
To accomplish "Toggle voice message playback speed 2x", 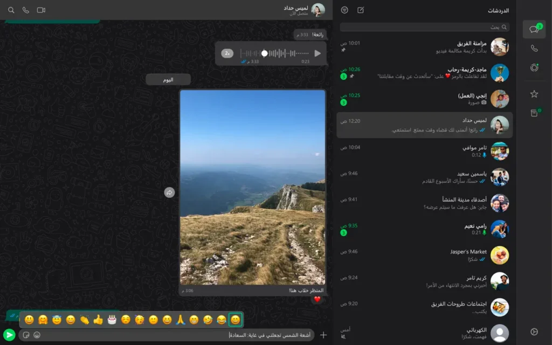I will click(x=227, y=53).
